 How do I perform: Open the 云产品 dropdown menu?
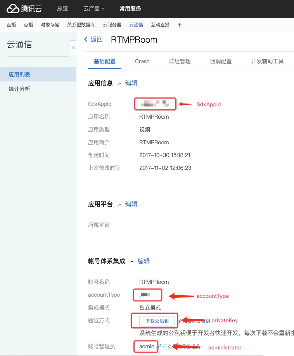[x=94, y=9]
